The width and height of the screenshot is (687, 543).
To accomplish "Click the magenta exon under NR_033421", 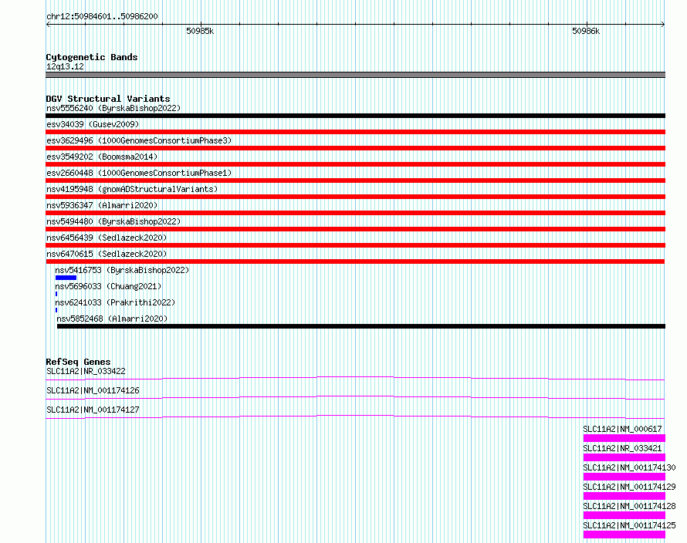I will pyautogui.click(x=624, y=457).
